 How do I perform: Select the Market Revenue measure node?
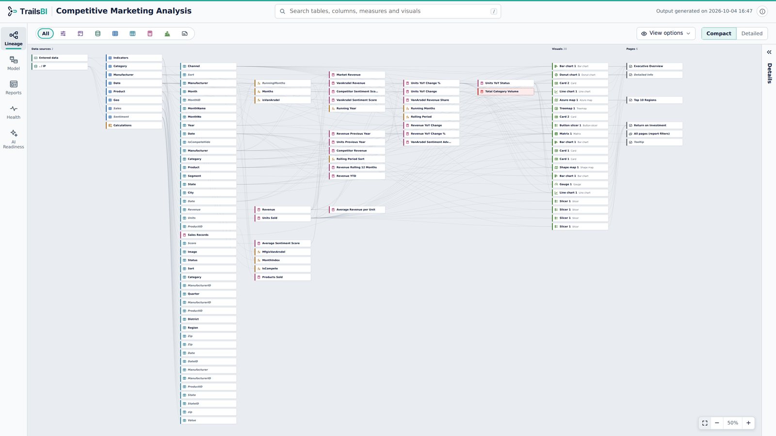click(357, 75)
